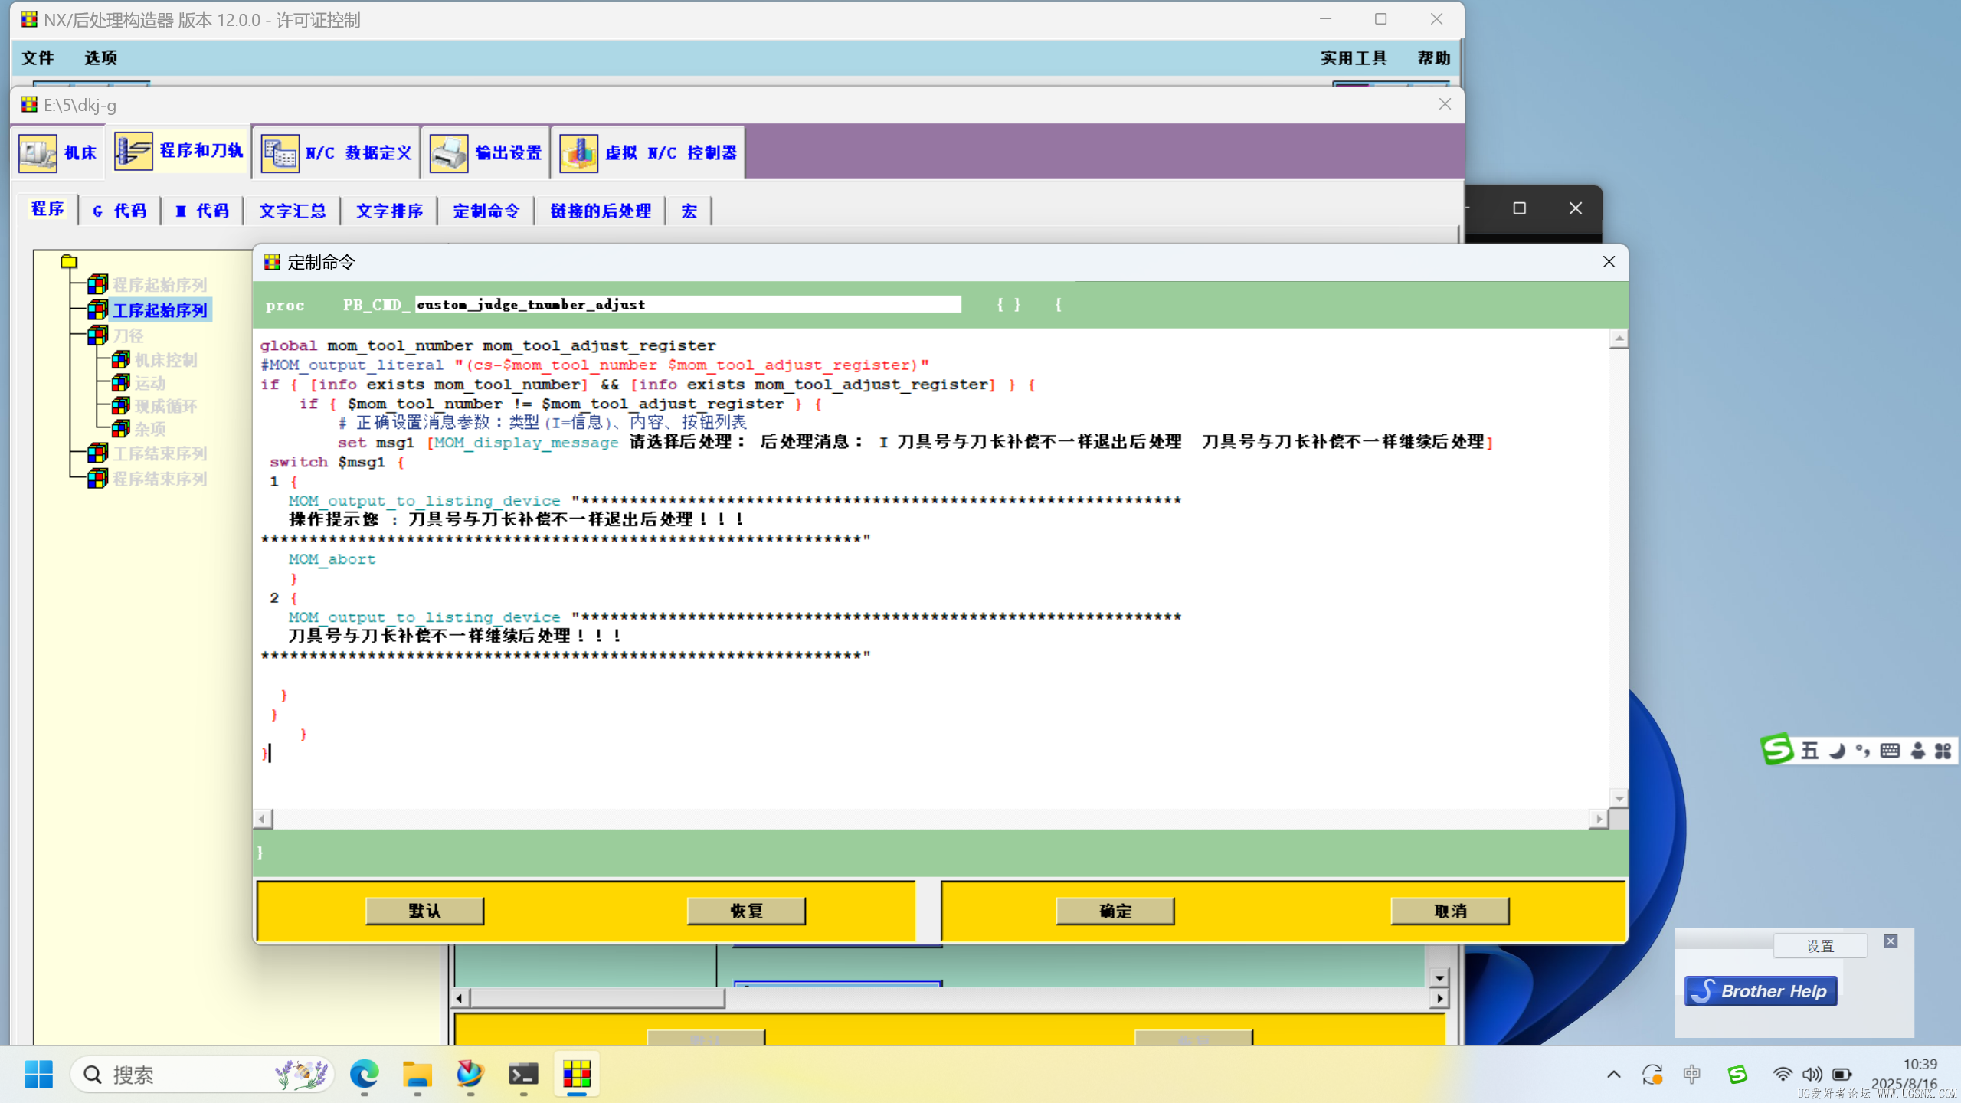Close the 定制命令 dialog

(1609, 262)
